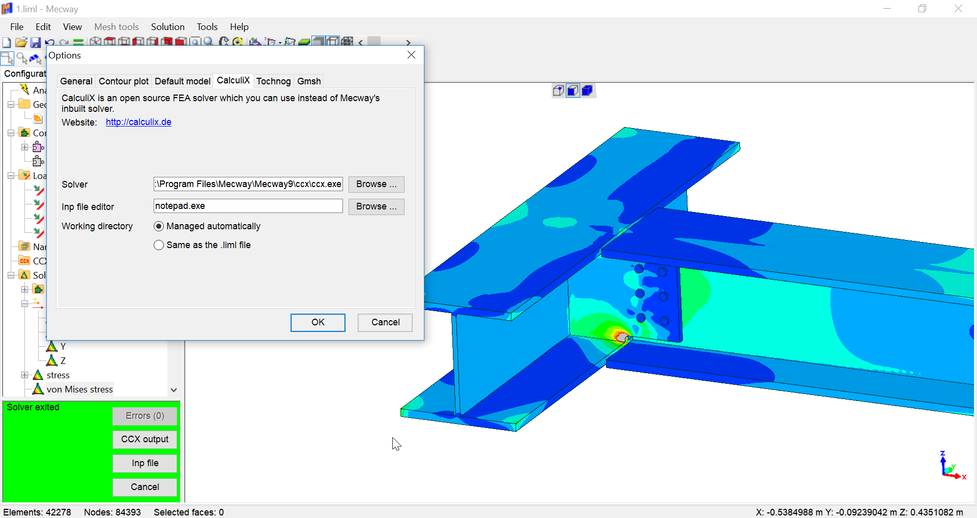977x518 pixels.
Task: Click Cancel in the solver panel
Action: click(x=145, y=487)
